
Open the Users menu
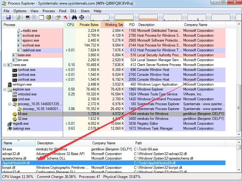[85, 11]
